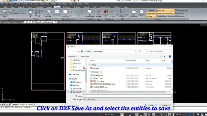
Task: Switch to the Annotate ribbon tab
Action: pyautogui.click(x=39, y=7)
